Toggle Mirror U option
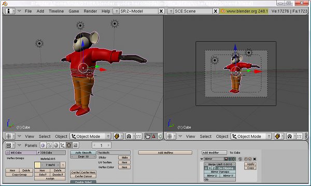311x186 pixels. [212, 176]
